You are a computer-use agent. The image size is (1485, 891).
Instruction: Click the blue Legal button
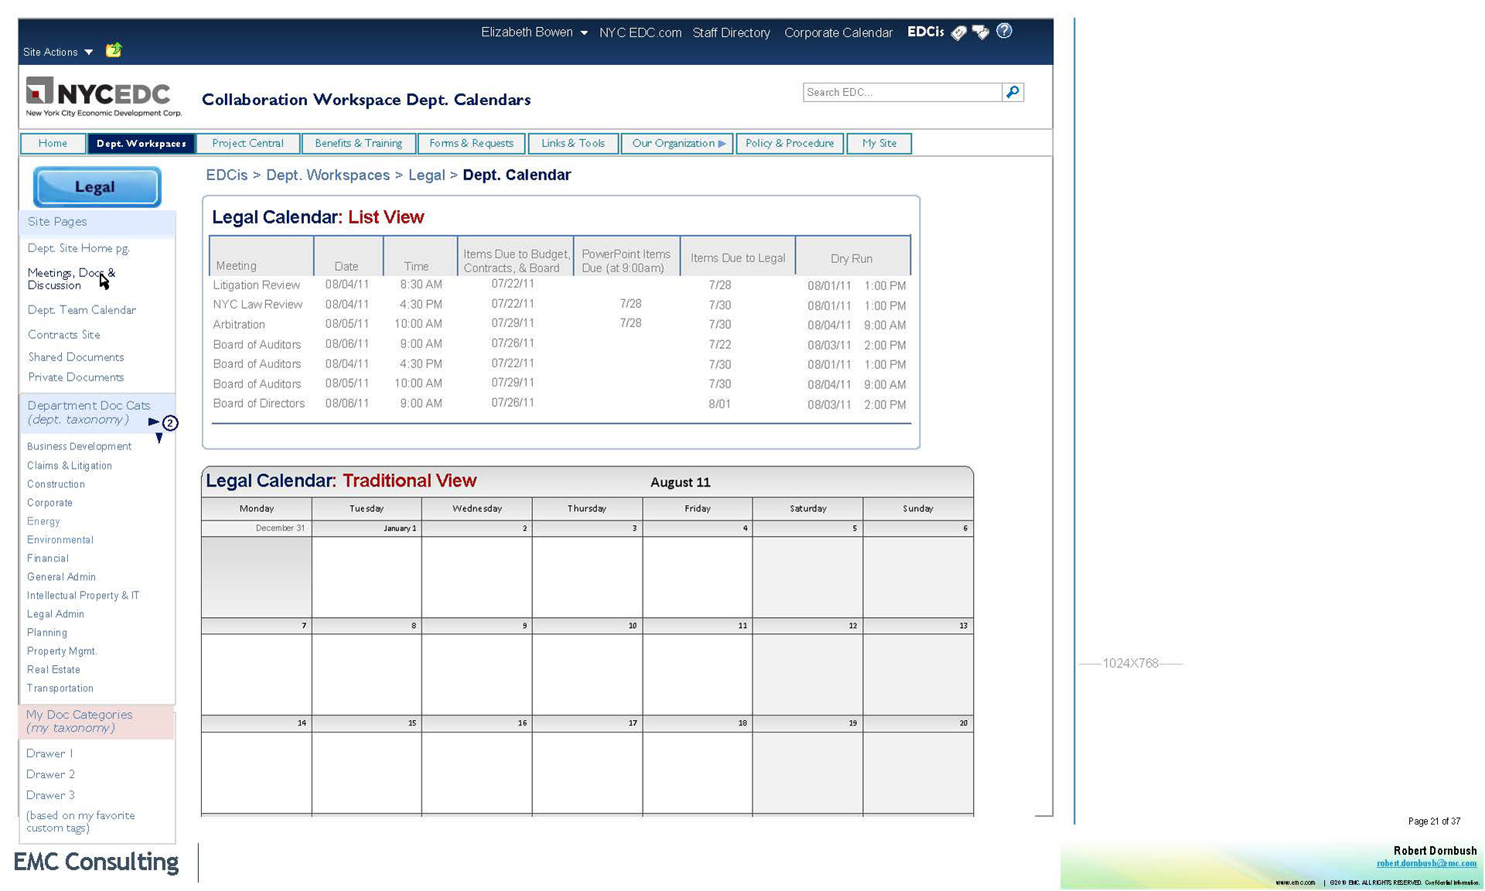tap(97, 187)
